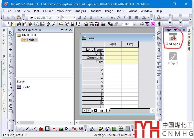Image resolution: width=194 pixels, height=139 pixels.
Task: Click the A(X) column header
Action: point(113,44)
